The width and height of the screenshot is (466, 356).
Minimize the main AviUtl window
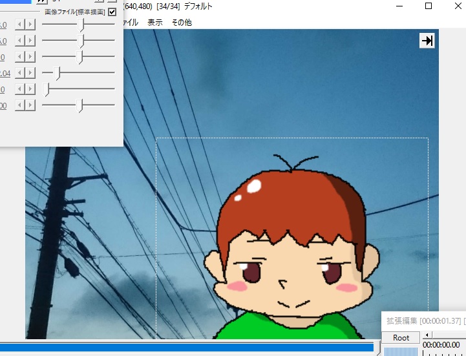click(399, 6)
